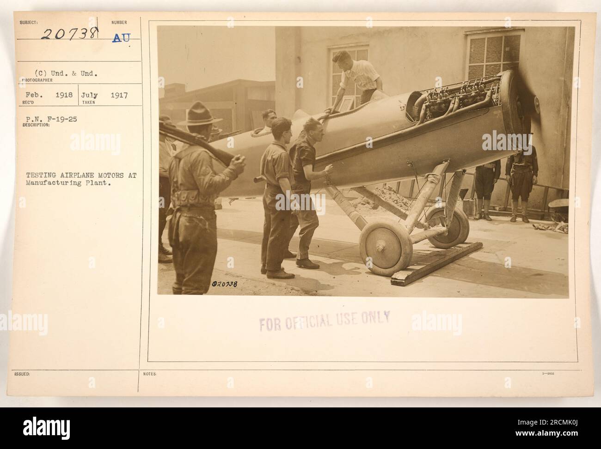Click the blue AU stamp
Screen dimensions: 601x449
[x=121, y=38]
